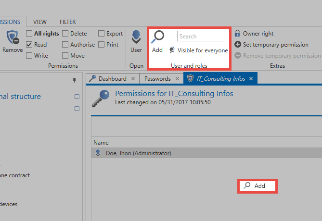The width and height of the screenshot is (322, 221).
Task: Click the pin icon in left panel
Action: coord(74,80)
